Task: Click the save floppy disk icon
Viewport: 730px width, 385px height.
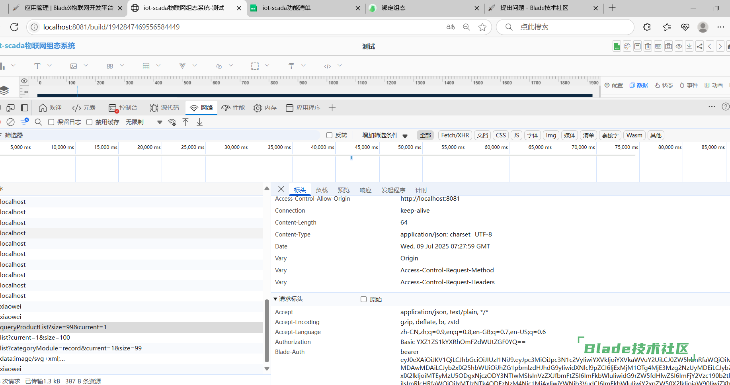Action: click(637, 46)
